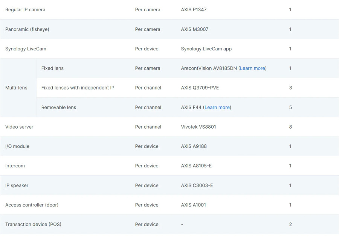This screenshot has height=237, width=339.
Task: Click 'Per device' in the I/O module row
Action: point(147,146)
